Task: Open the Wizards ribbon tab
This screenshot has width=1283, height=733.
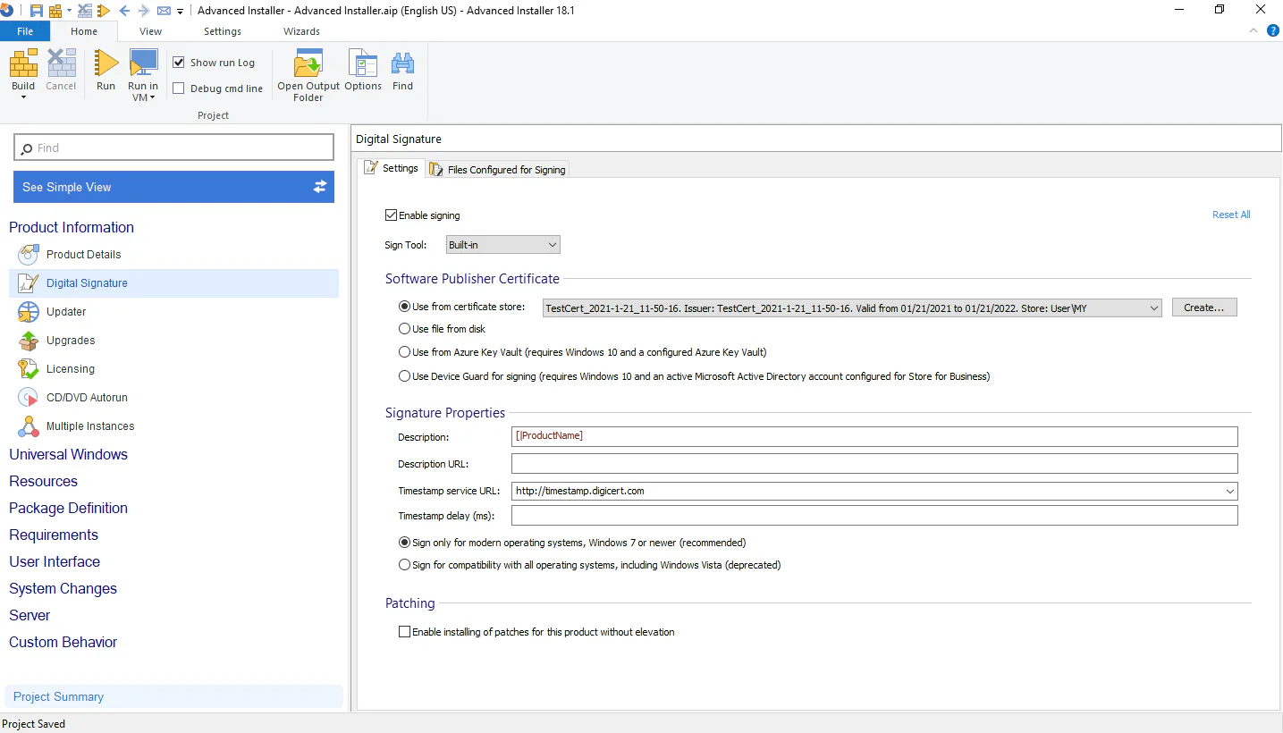Action: [x=300, y=30]
